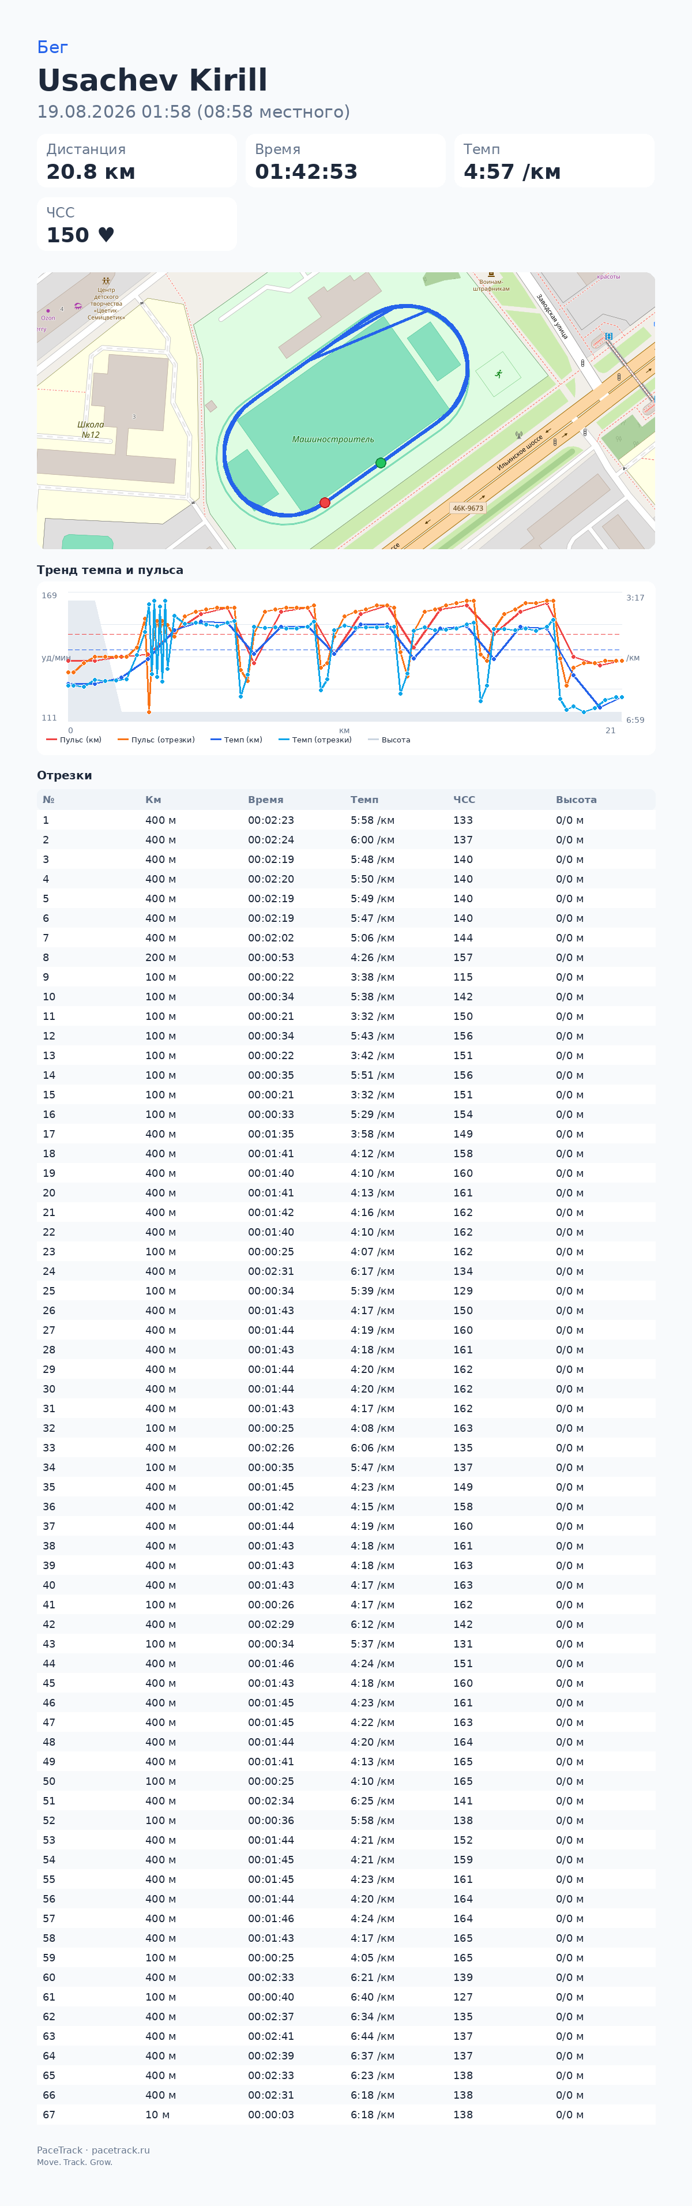Toggle the Темп (км) legend series

[x=236, y=740]
